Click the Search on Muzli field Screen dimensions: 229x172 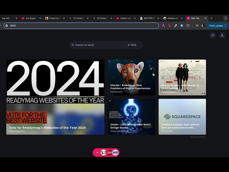pyautogui.click(x=97, y=45)
